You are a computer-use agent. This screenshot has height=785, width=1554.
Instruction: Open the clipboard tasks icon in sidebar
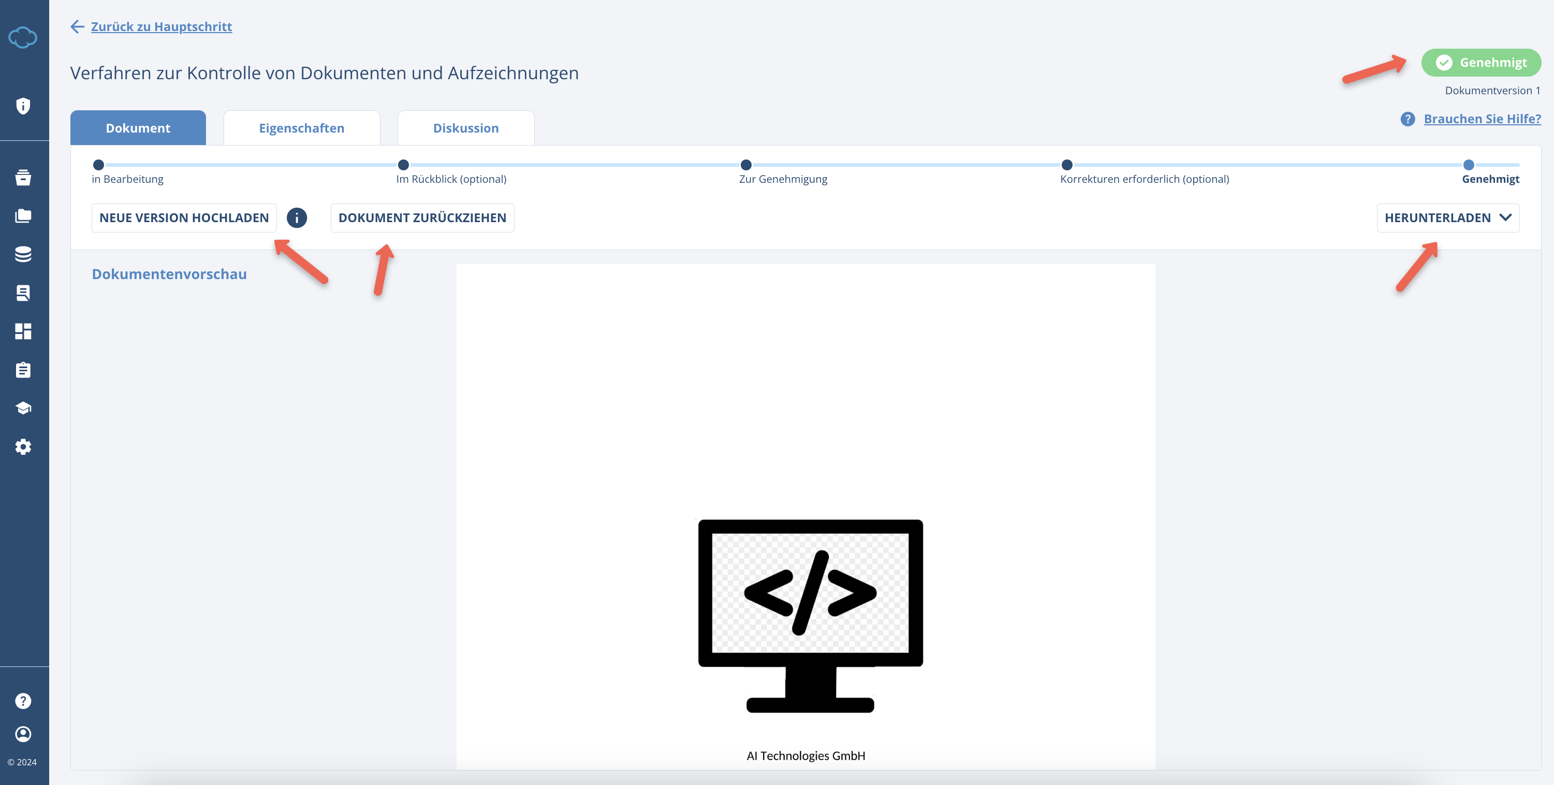(x=23, y=369)
